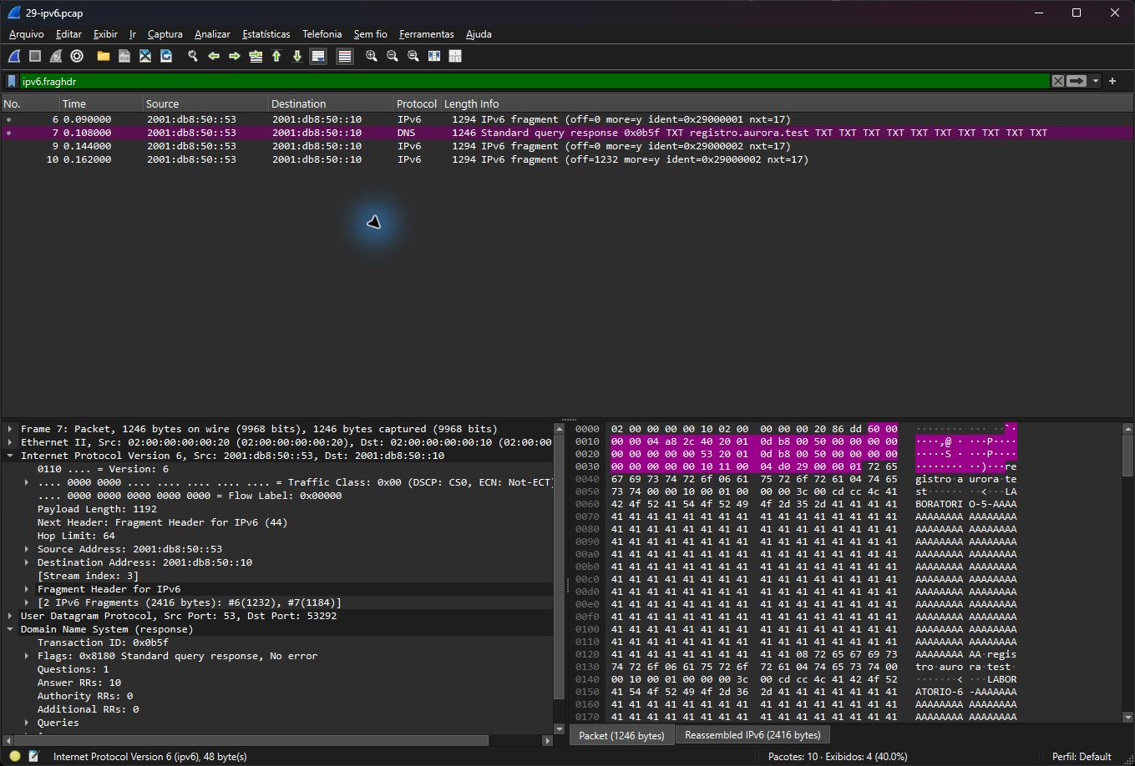
Task: Jump to the last packet
Action: pos(296,56)
